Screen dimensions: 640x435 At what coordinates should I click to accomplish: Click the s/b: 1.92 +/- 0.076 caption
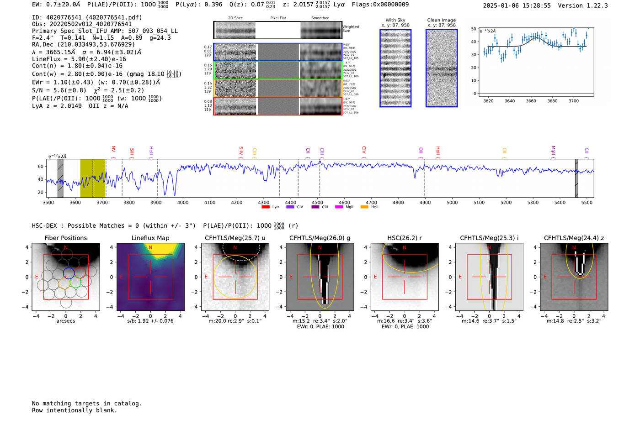pyautogui.click(x=150, y=321)
